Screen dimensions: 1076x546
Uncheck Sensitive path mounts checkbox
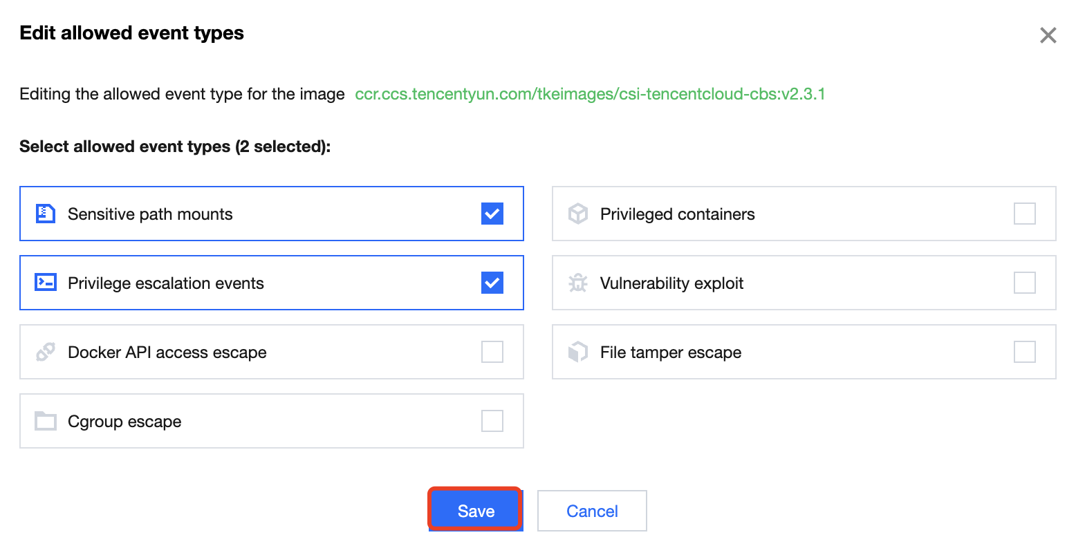[x=492, y=214]
